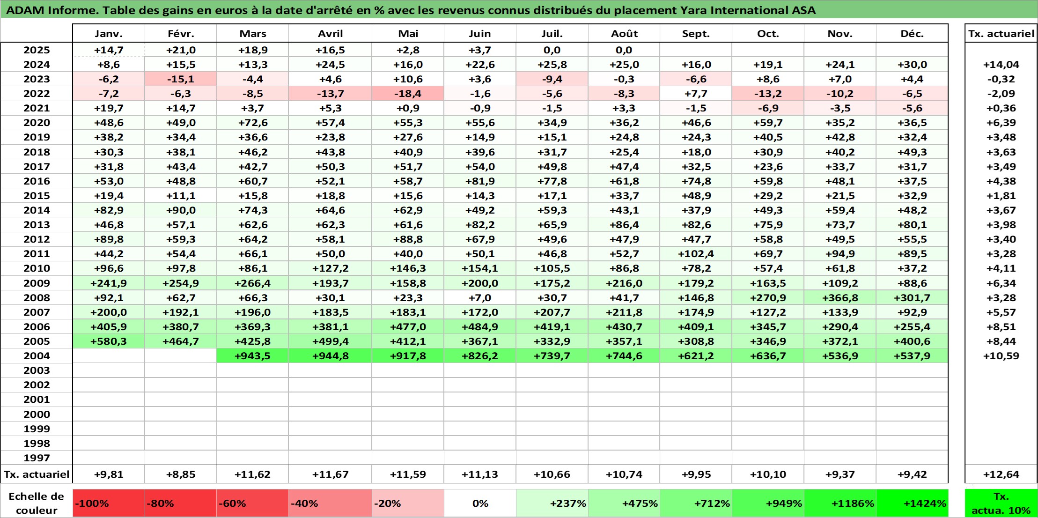Screen dimensions: 1038x518
Task: Click the Oct. column header
Action: coord(768,33)
